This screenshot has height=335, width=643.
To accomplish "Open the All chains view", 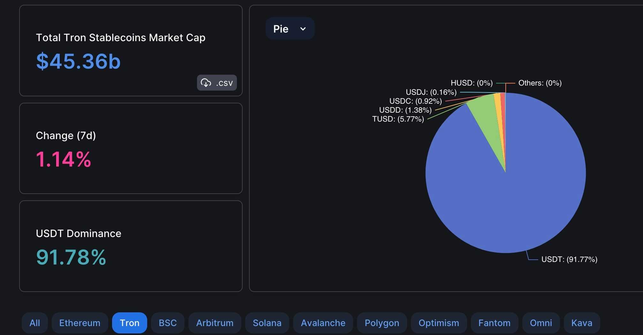I will 34,323.
